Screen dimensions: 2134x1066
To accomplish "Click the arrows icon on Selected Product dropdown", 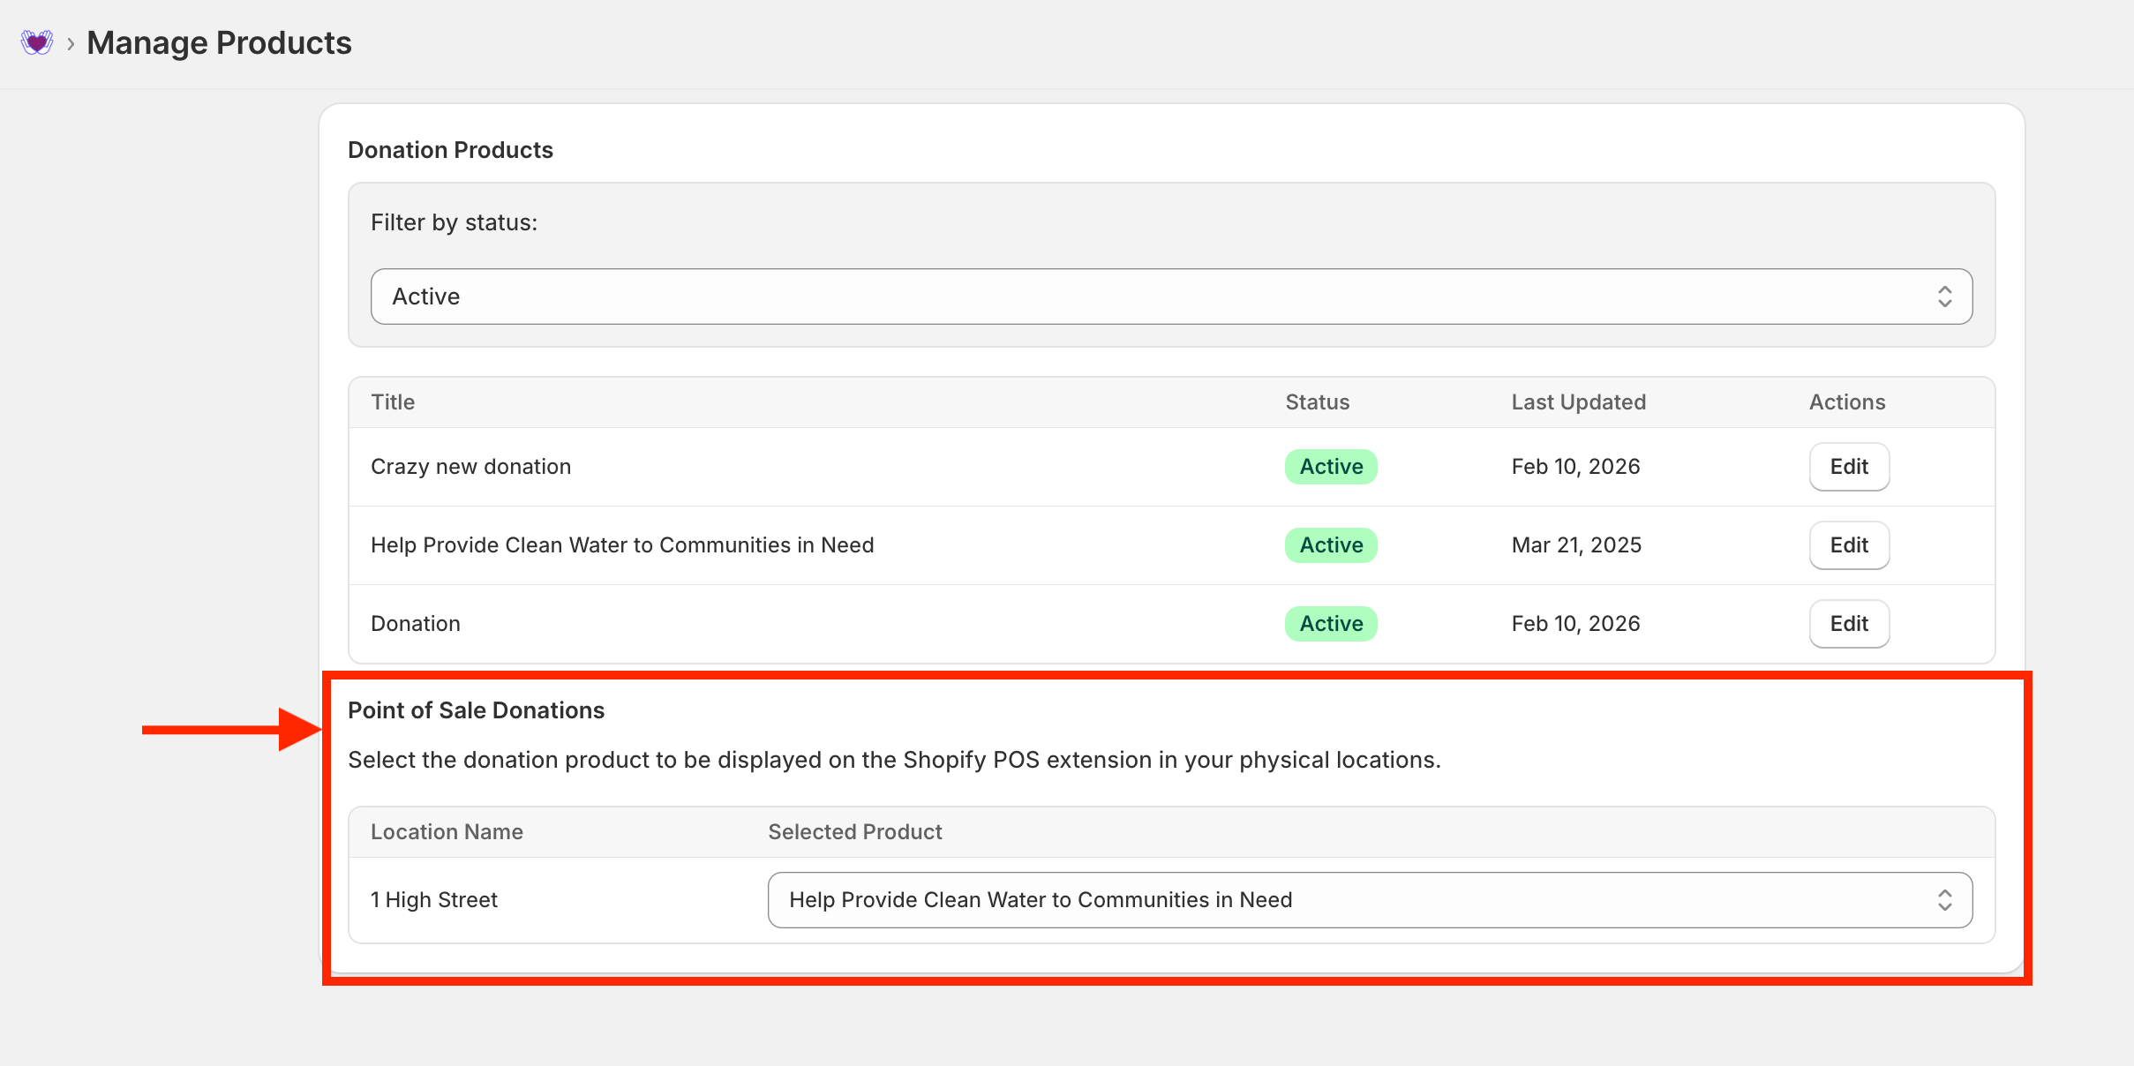I will [x=1944, y=900].
